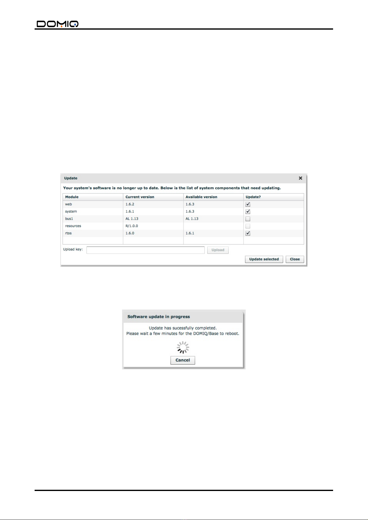Viewport: 368px width, 520px height.
Task: Select the rtos module row name
Action: 68,233
